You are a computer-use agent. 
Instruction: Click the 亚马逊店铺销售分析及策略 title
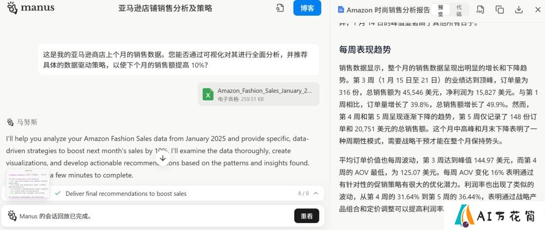point(165,8)
